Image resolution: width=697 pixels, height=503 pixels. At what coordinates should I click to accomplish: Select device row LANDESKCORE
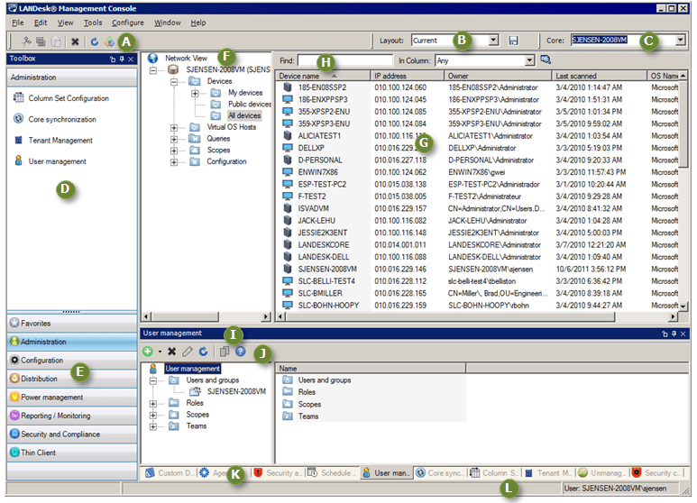click(x=480, y=245)
